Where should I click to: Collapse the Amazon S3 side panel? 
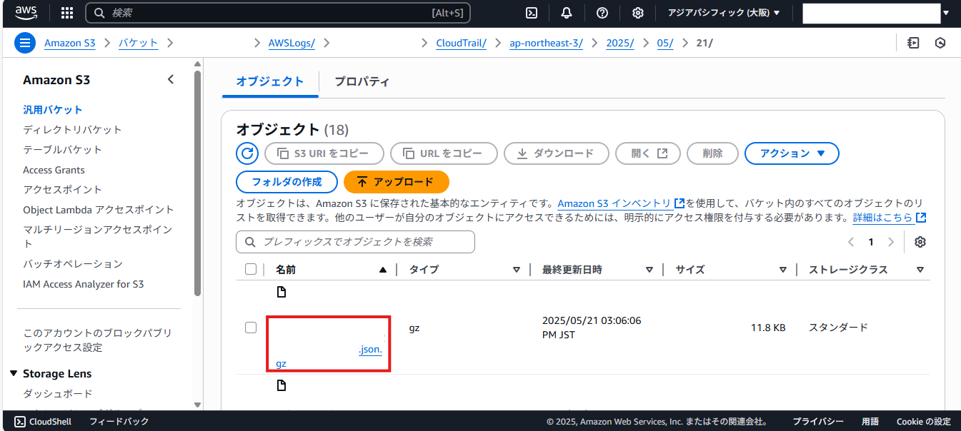coord(170,79)
